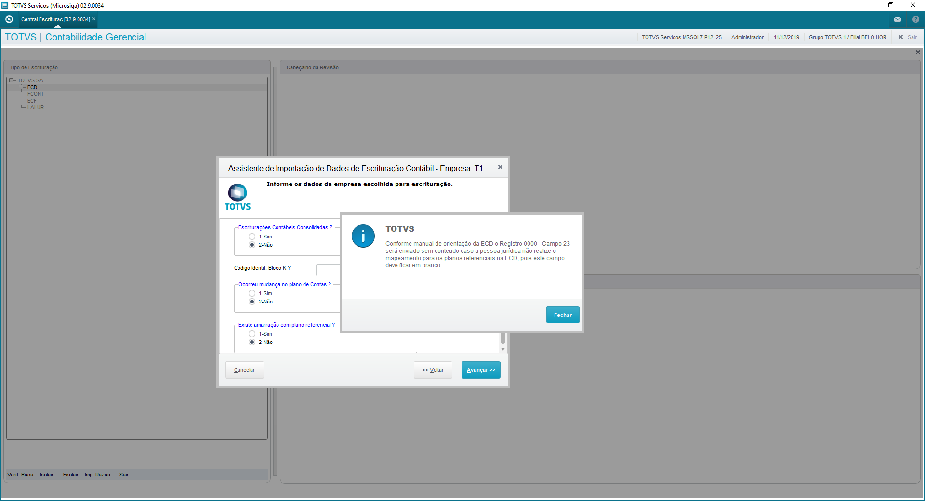Select the FCONT tree item
The width and height of the screenshot is (925, 501).
point(36,94)
